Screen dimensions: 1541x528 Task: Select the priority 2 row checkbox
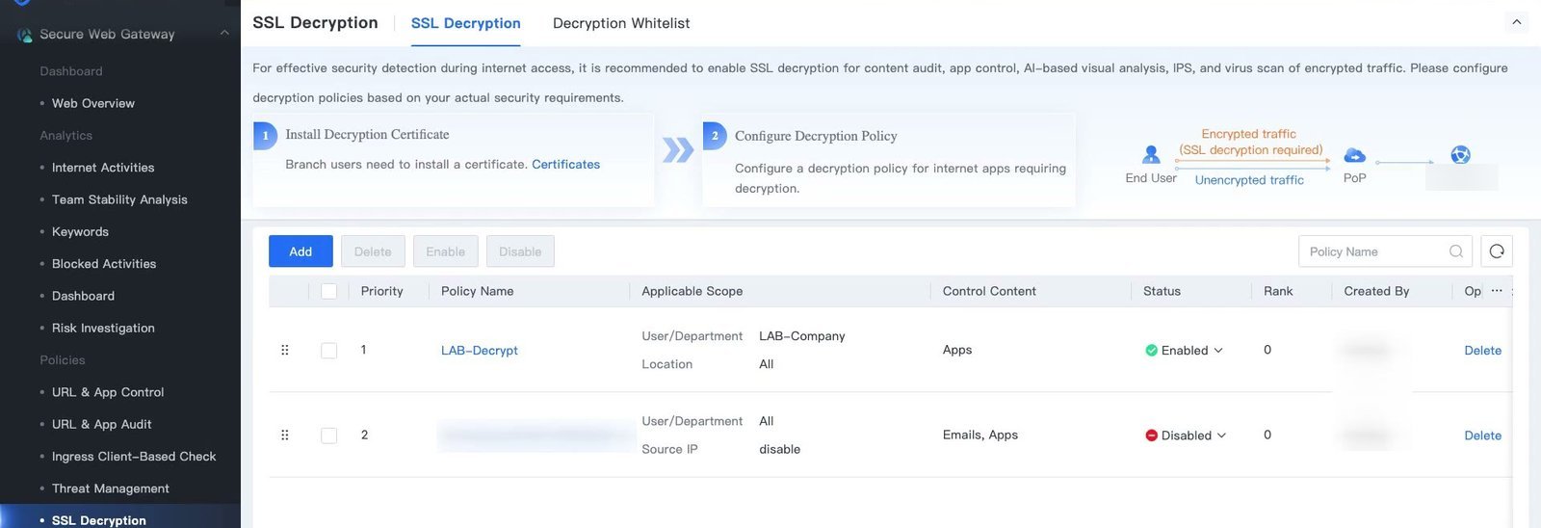(x=329, y=436)
